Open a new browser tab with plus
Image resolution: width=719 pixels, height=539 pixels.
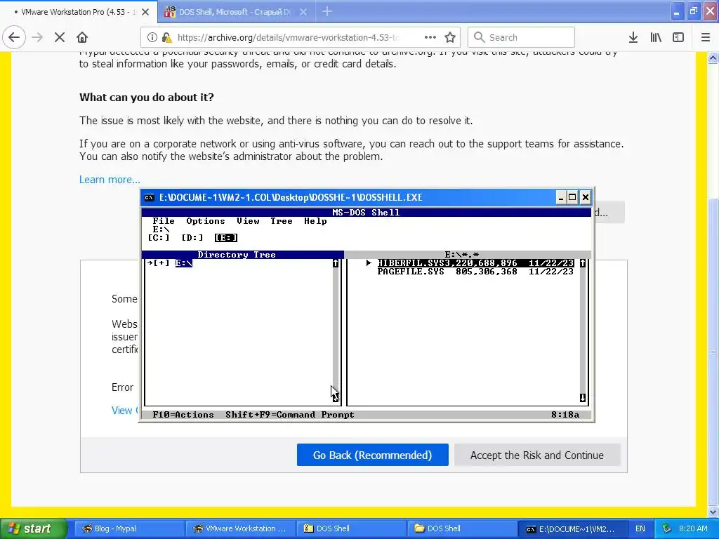coord(327,11)
